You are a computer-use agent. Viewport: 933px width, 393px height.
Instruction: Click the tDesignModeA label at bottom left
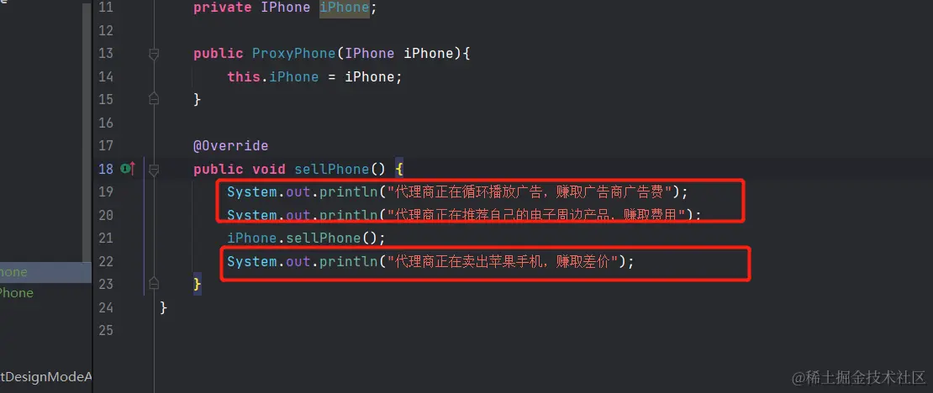(46, 377)
